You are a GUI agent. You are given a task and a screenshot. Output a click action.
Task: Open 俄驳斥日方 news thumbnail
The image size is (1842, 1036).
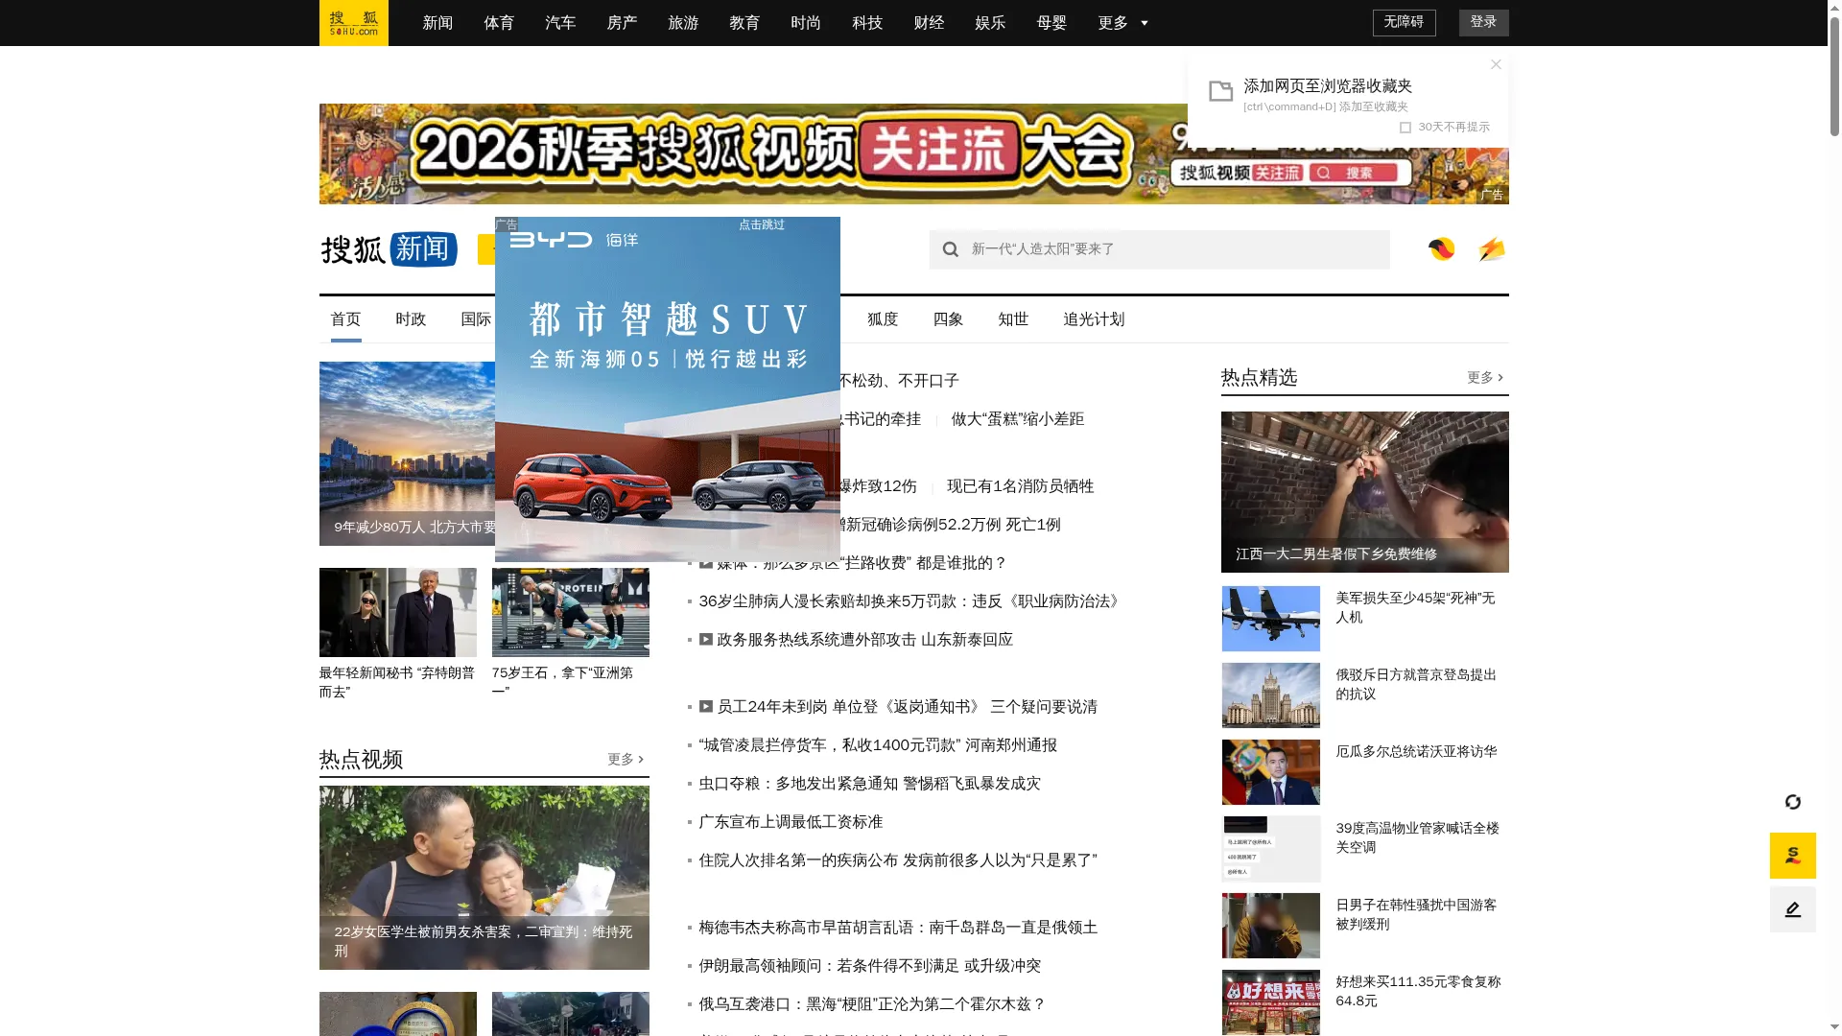tap(1270, 695)
